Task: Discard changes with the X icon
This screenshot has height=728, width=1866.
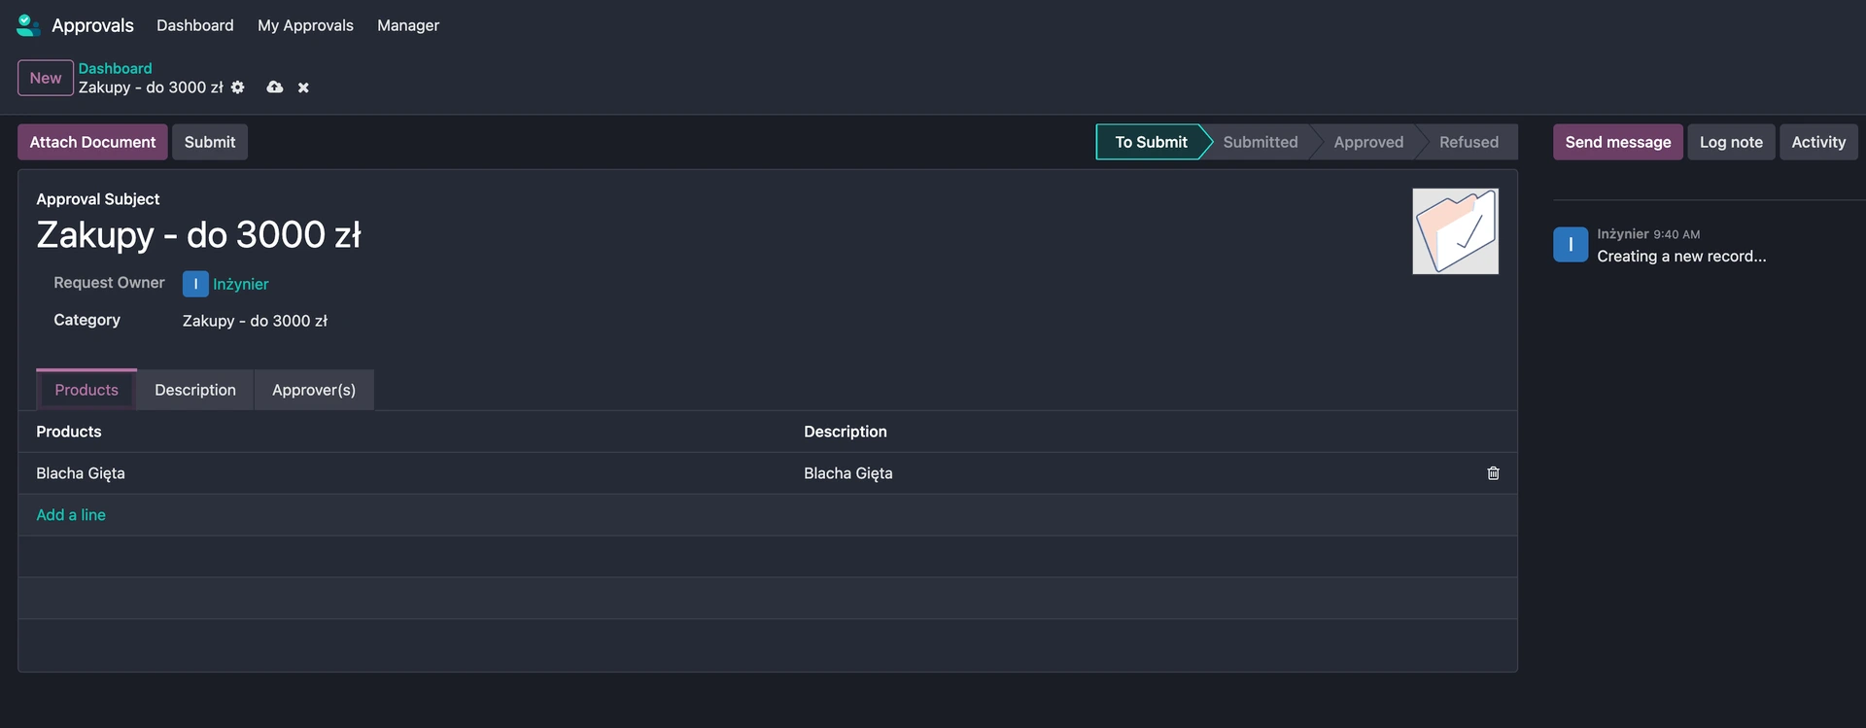Action: [x=303, y=87]
